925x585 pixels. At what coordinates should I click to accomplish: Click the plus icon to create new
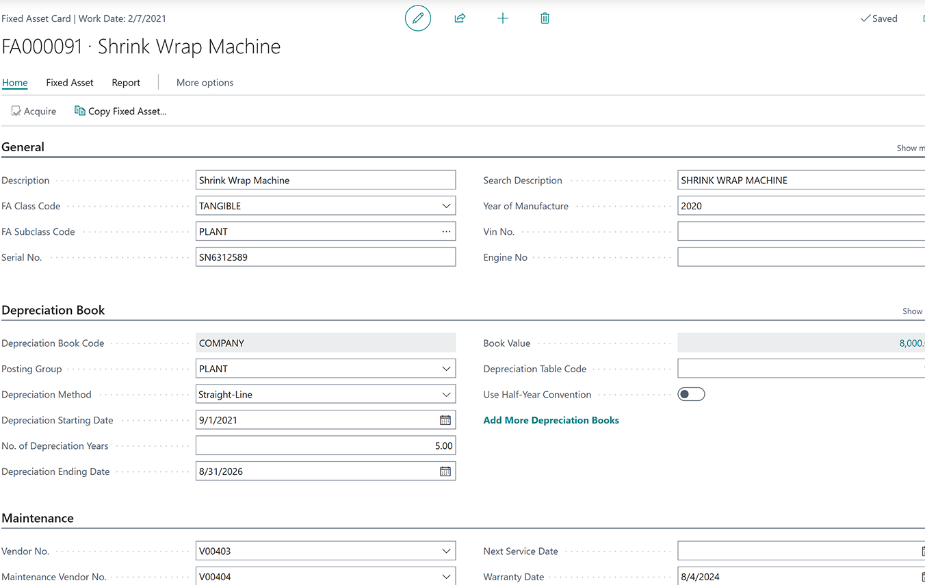[503, 18]
